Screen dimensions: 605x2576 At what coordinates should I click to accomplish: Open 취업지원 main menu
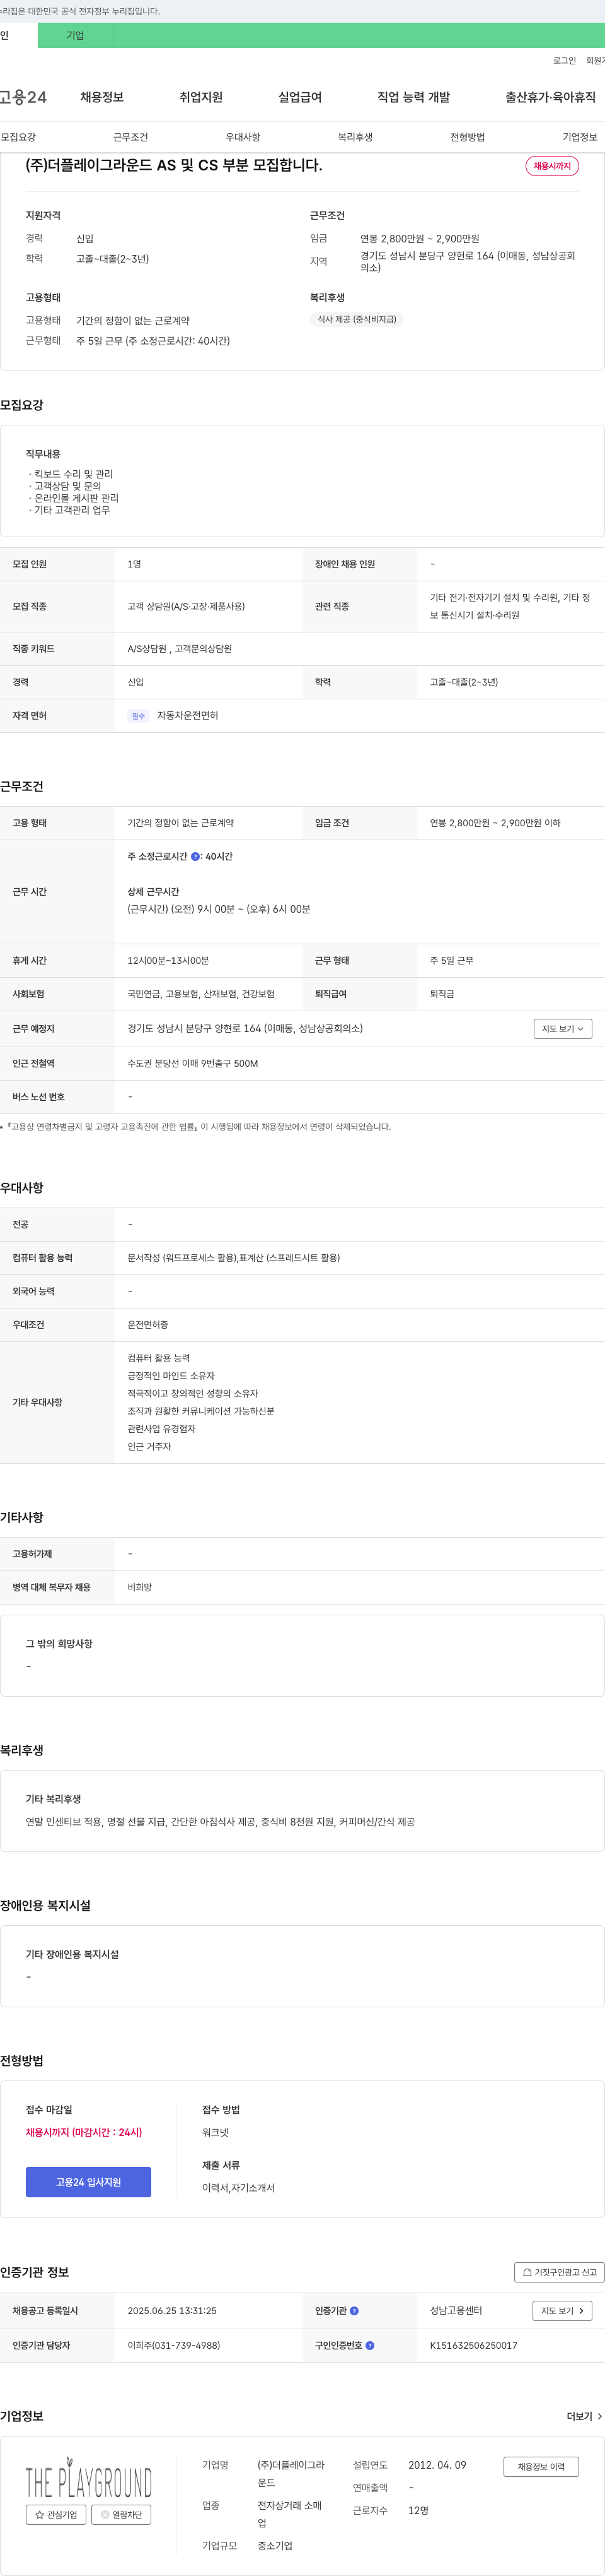point(200,97)
